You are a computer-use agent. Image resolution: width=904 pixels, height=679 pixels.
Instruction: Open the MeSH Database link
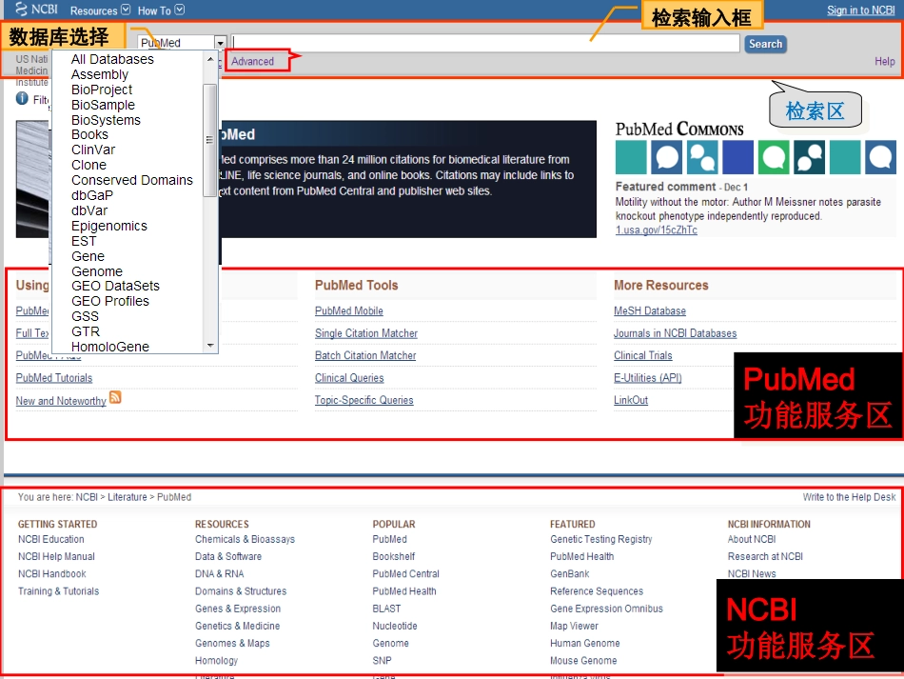point(650,311)
